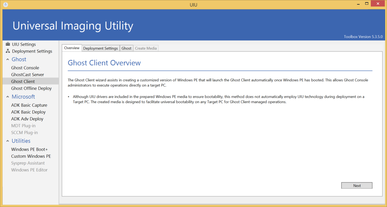Click the Deployment Settings network icon
This screenshot has height=207, width=387.
(x=8, y=51)
